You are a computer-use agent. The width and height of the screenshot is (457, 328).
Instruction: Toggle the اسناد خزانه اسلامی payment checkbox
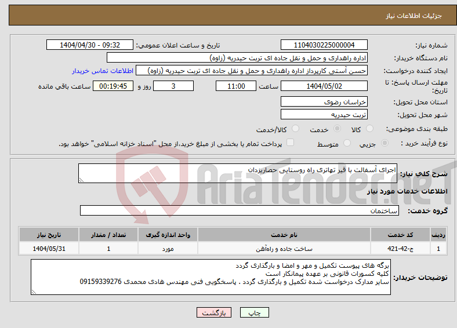(x=290, y=143)
